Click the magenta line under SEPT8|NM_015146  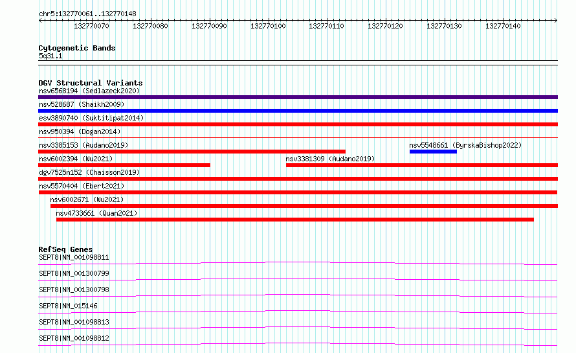(x=298, y=312)
